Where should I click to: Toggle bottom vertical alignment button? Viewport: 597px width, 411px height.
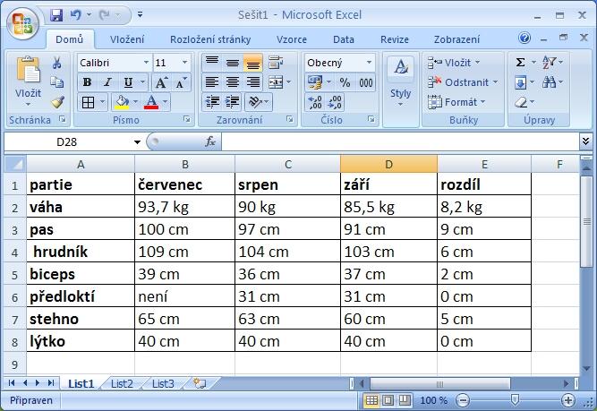[x=252, y=63]
